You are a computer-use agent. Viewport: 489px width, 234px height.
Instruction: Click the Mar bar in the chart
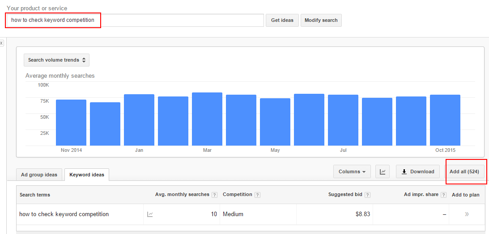click(207, 119)
